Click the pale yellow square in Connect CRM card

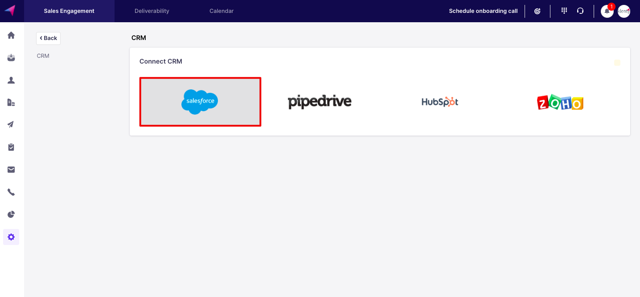point(617,63)
